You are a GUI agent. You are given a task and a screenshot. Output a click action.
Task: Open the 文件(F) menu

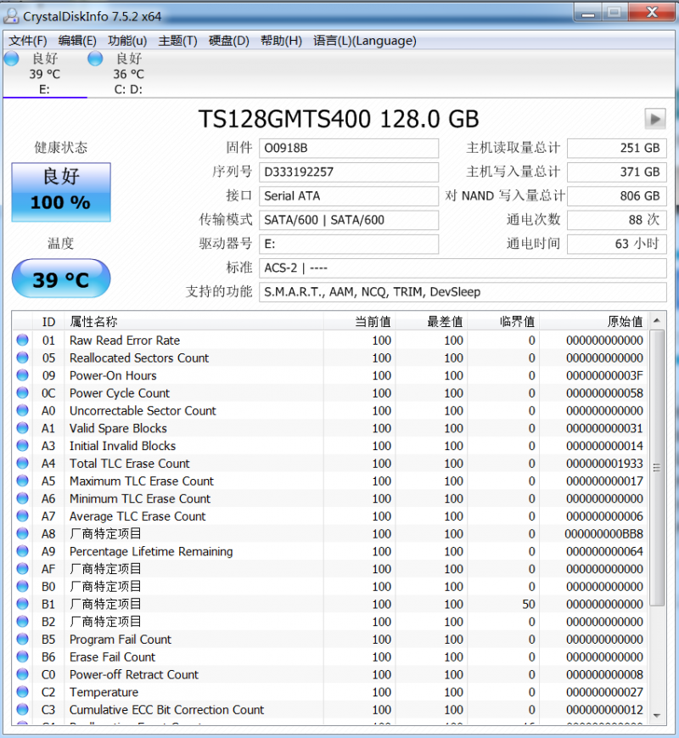[x=28, y=41]
